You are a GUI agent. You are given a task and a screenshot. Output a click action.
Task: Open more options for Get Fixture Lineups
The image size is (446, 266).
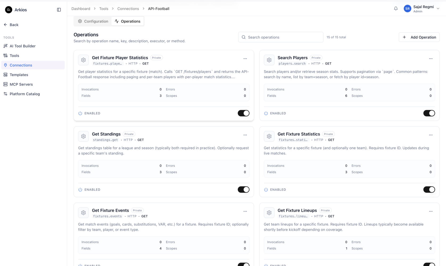(x=431, y=211)
